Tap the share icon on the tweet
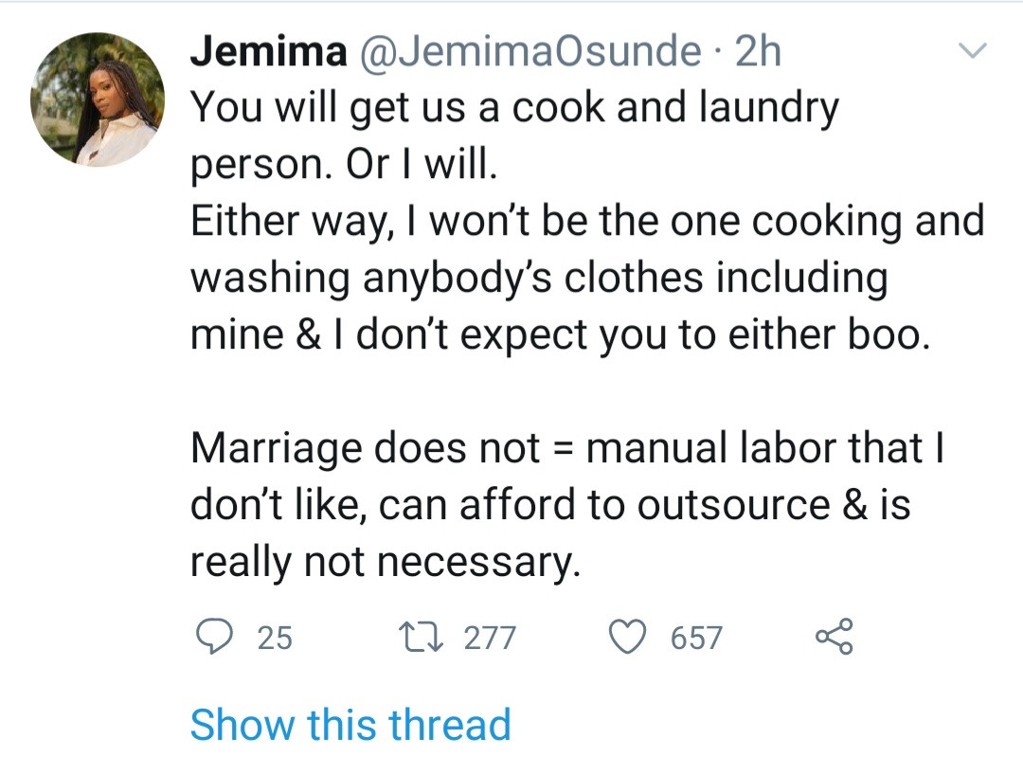 point(834,637)
